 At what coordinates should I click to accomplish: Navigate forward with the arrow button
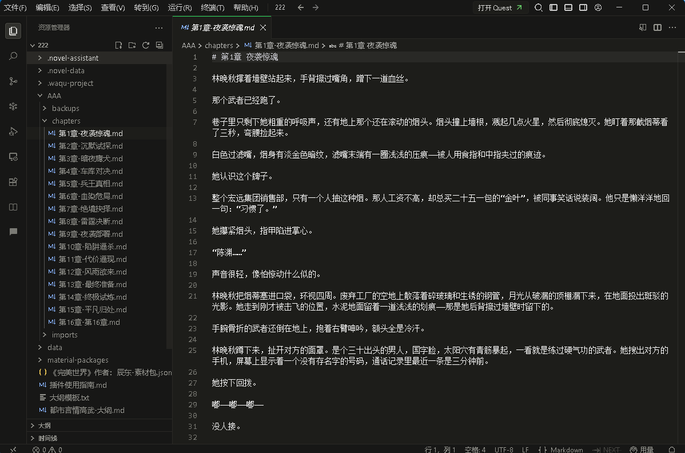point(316,7)
